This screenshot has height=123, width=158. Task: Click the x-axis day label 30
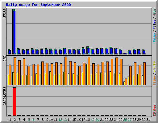143,120
